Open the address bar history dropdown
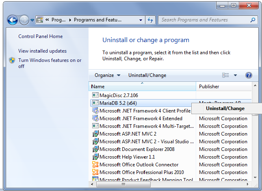Image resolution: width=262 pixels, height=191 pixels. coord(141,20)
